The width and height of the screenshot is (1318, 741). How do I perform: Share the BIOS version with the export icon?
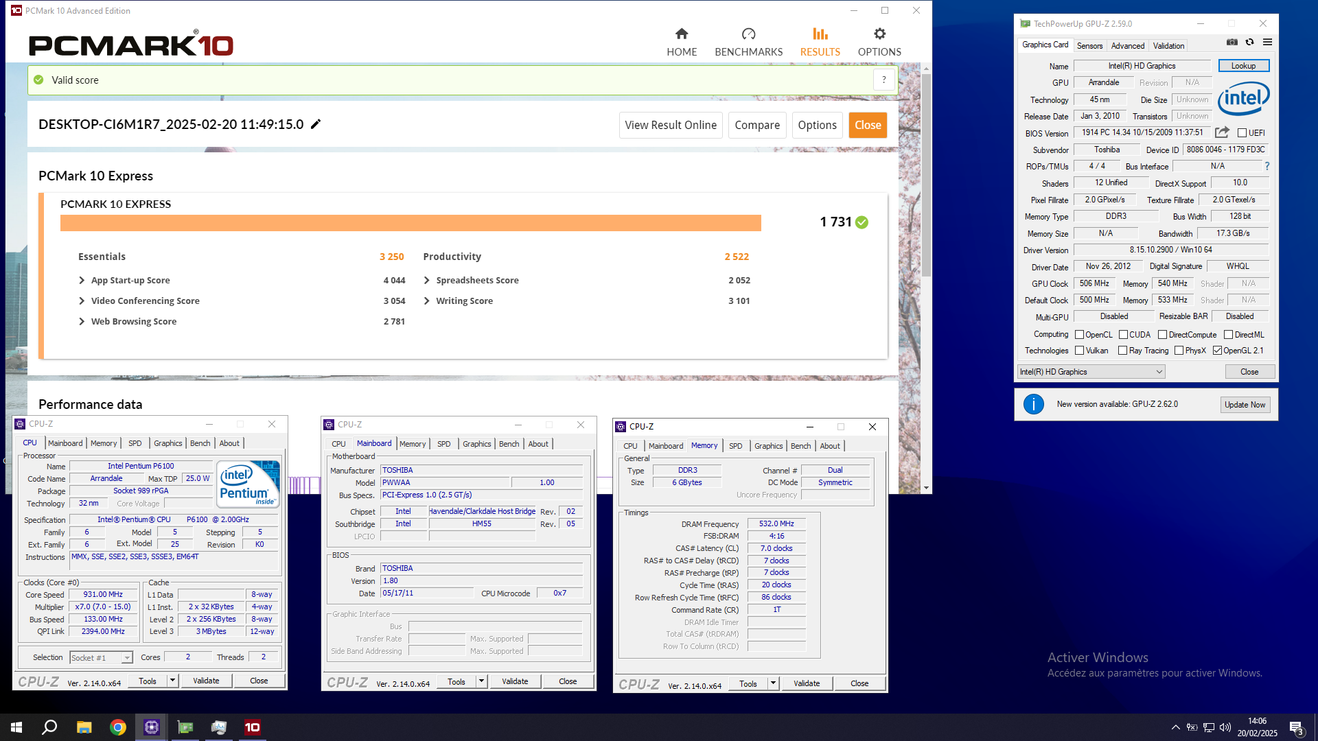tap(1222, 132)
